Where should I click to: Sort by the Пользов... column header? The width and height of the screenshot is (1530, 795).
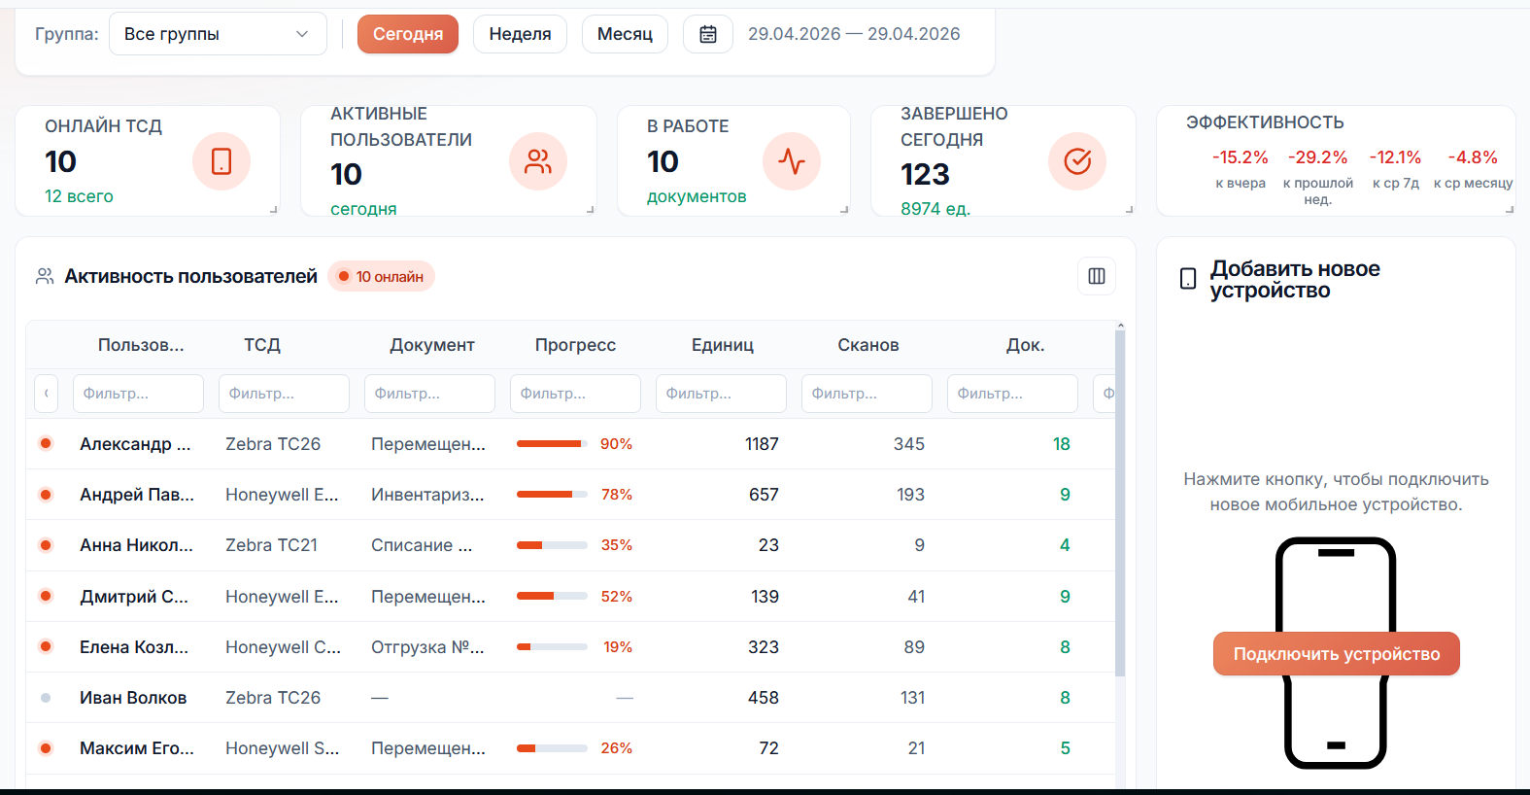tap(141, 345)
